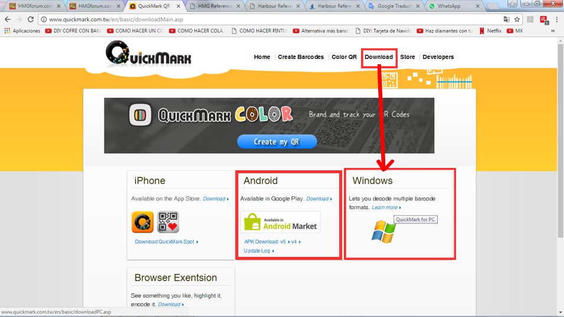This screenshot has width=564, height=317.
Task: Open the Download menu item
Action: tap(379, 57)
